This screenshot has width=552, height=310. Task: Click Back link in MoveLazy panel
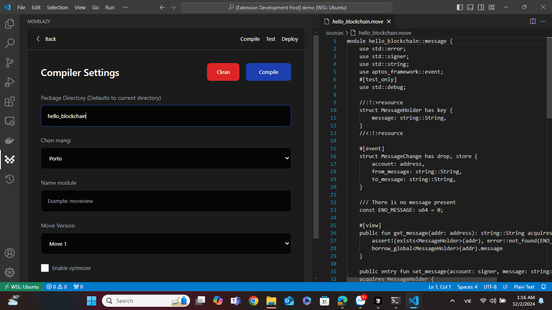point(46,39)
